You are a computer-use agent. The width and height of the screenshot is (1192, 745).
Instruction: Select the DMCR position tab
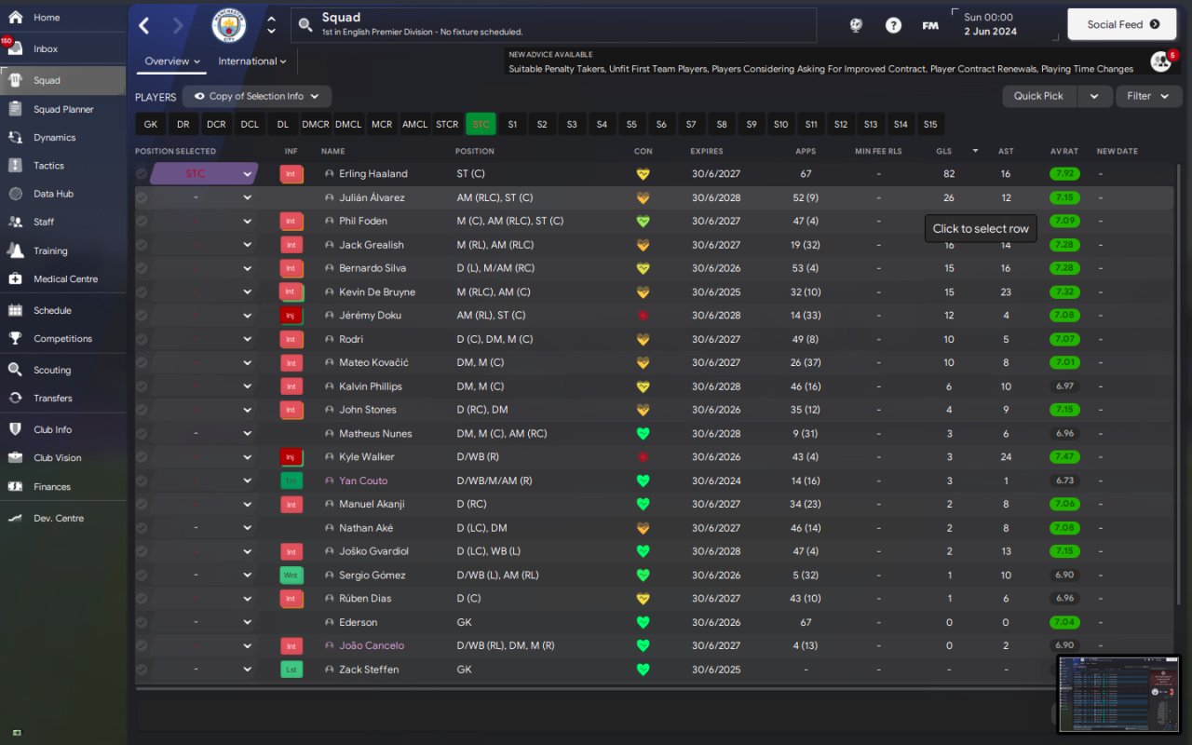(x=316, y=124)
